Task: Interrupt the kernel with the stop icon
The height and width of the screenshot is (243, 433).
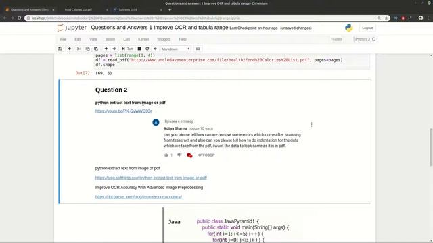Action: (x=139, y=49)
